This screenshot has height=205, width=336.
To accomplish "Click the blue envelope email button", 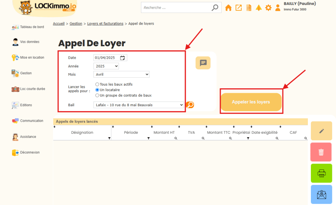I will click(x=321, y=194).
